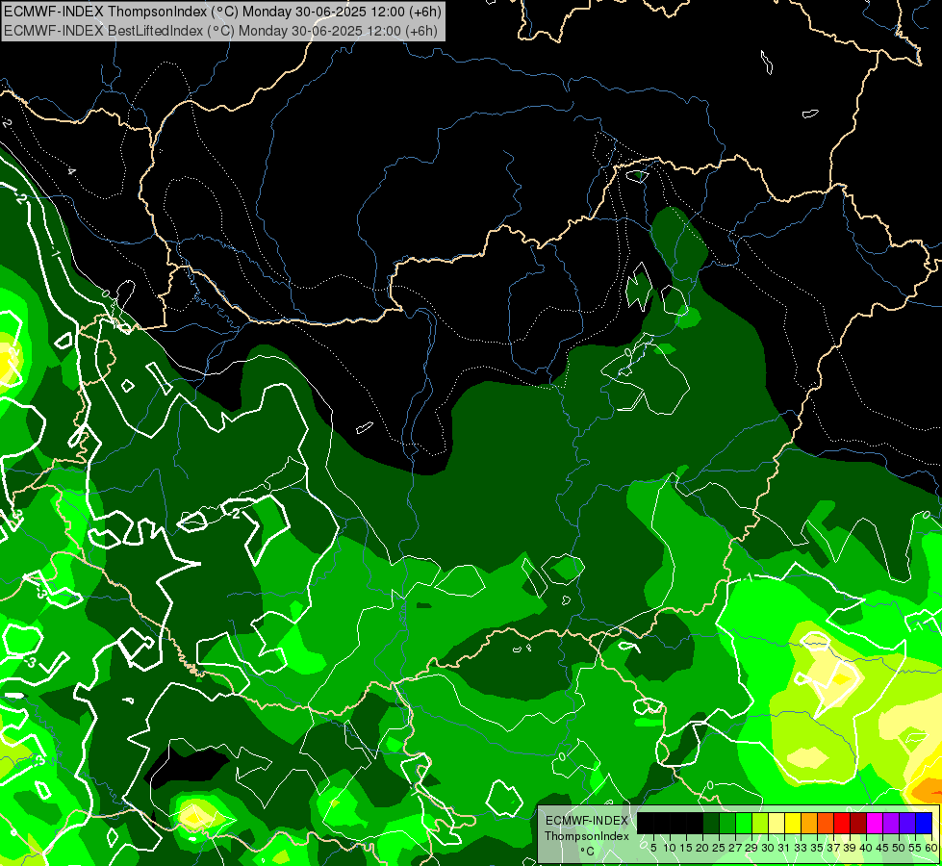
Task: Pick the orange 33–35 legend swatch
Action: [809, 823]
